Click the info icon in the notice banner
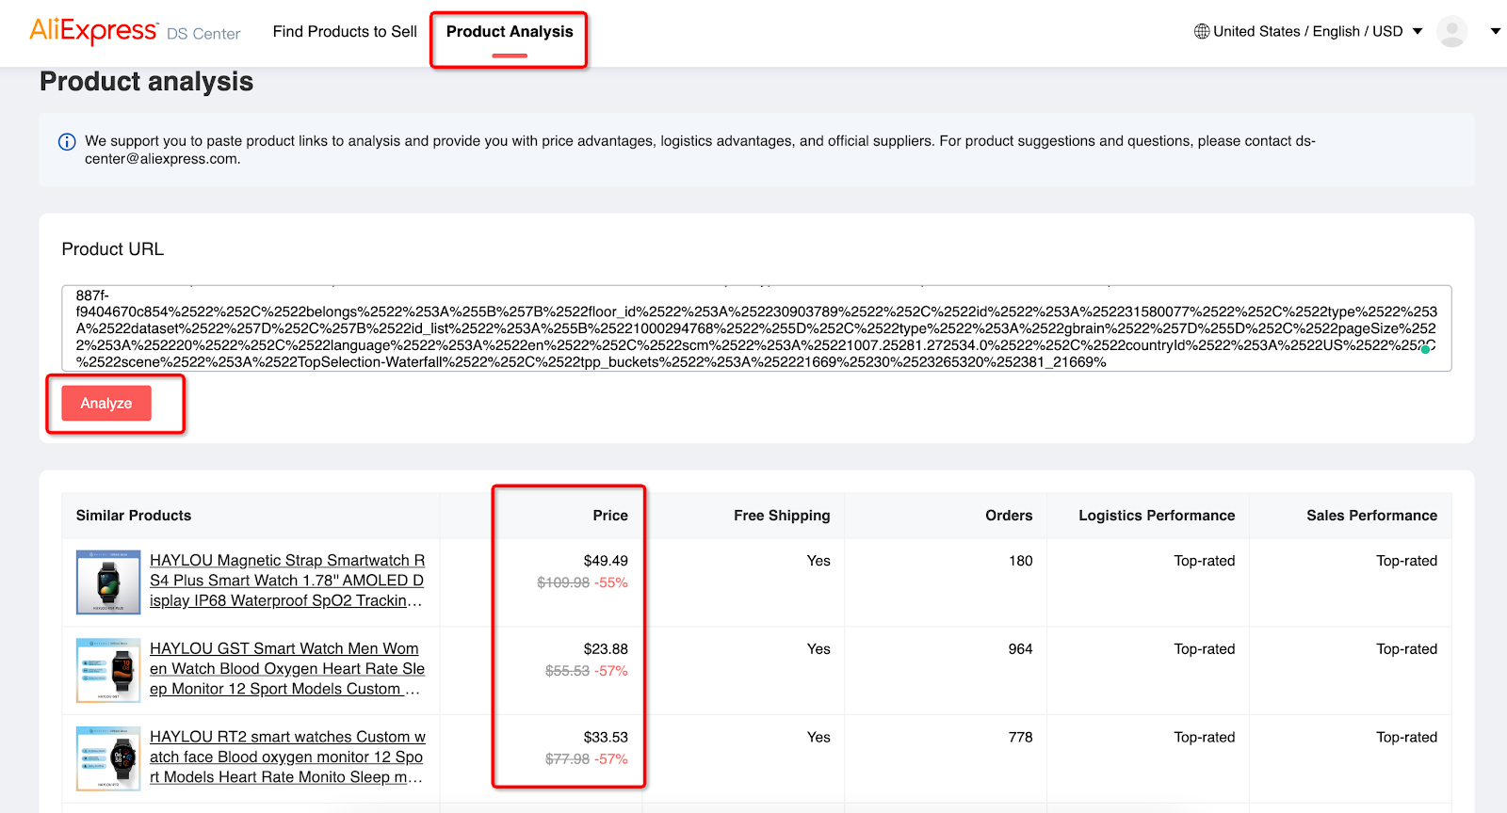This screenshot has height=813, width=1507. pos(67,142)
